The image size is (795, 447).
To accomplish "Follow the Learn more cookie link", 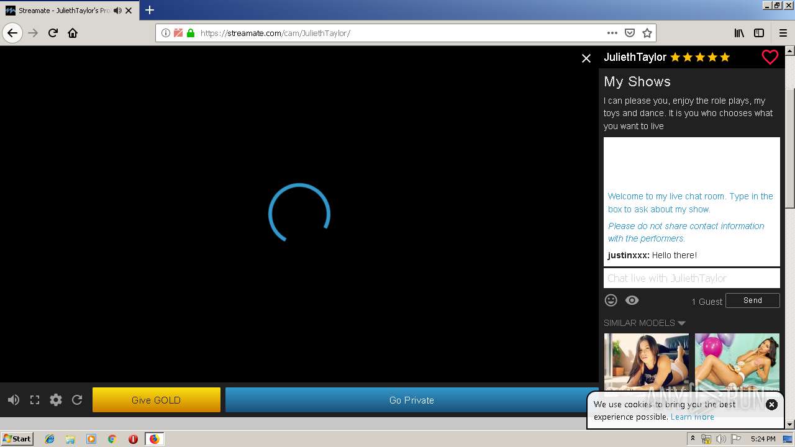I will [x=693, y=417].
